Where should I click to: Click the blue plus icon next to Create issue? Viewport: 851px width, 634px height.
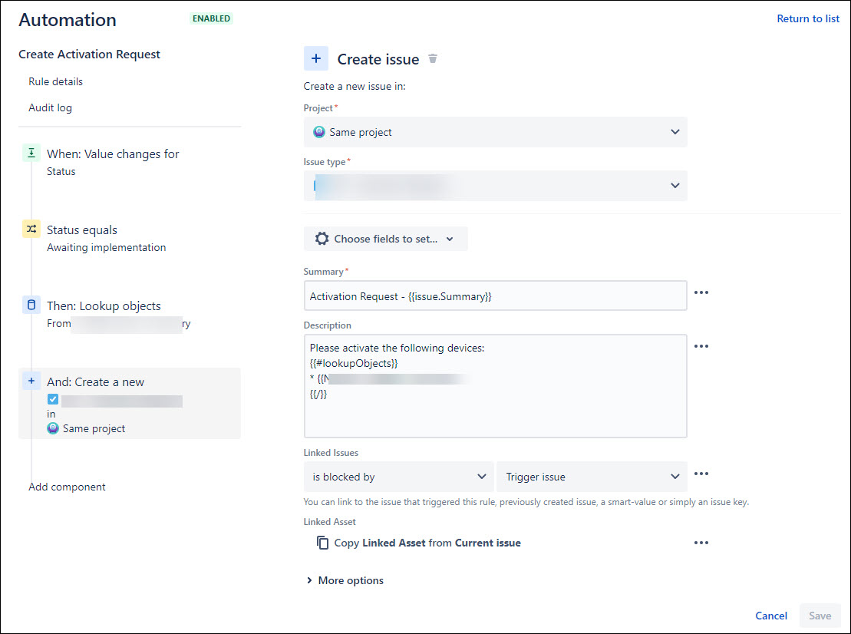315,58
